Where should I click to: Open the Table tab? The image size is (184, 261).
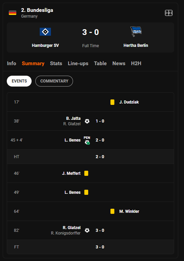(100, 63)
